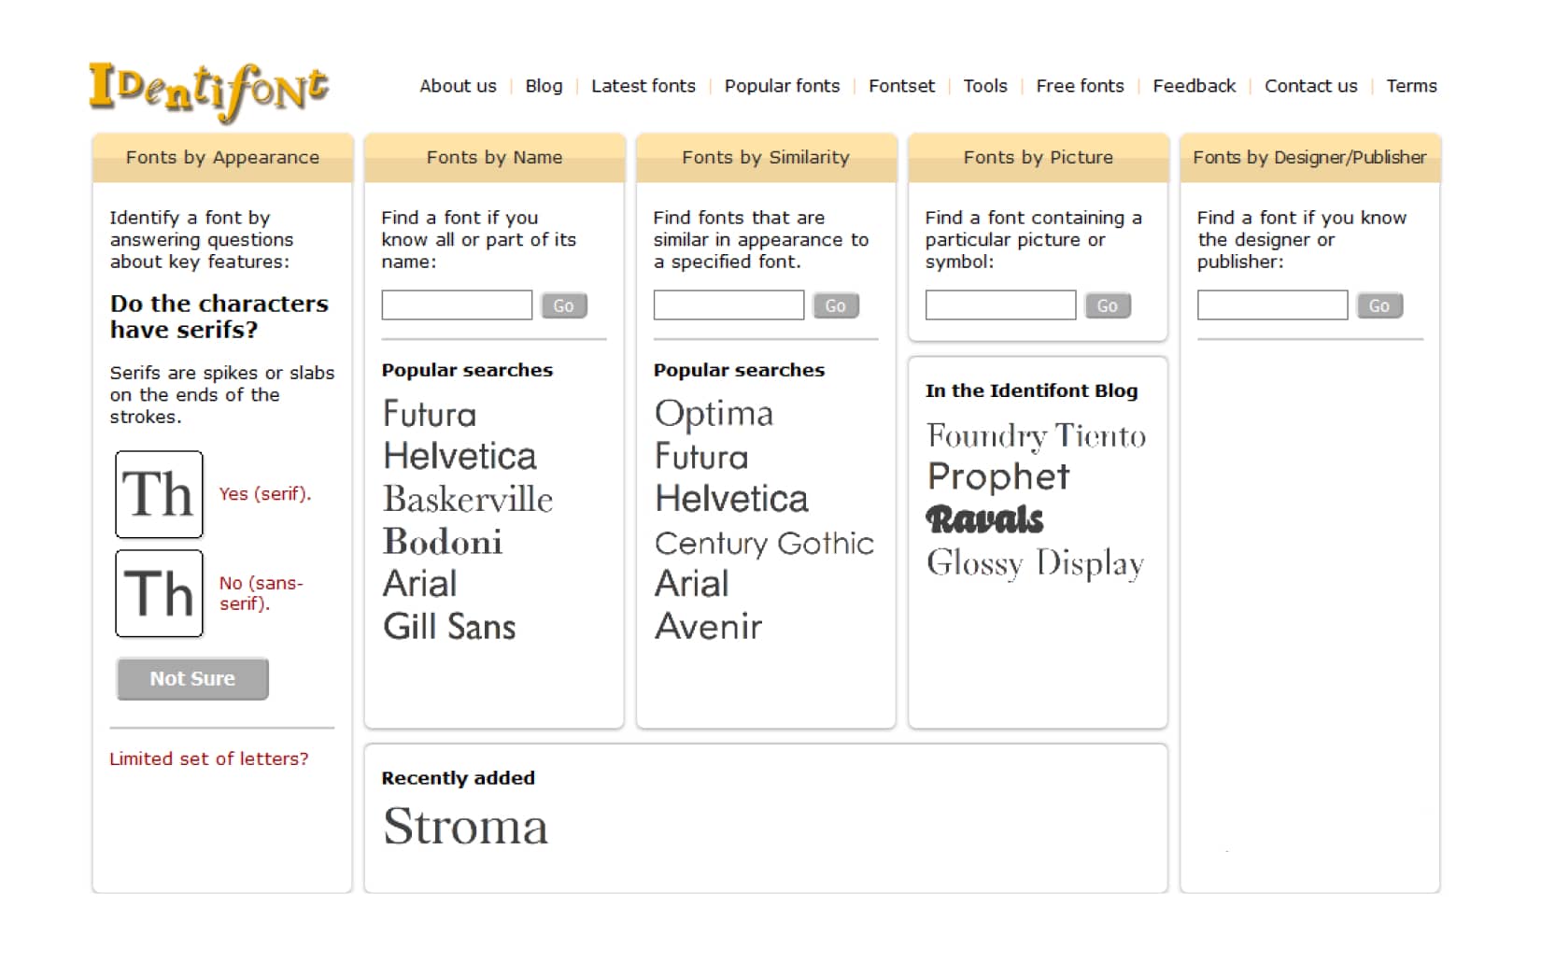View the recently added Stroma font
The height and width of the screenshot is (964, 1541).
coord(465,827)
